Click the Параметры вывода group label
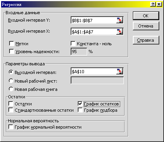164x142 pixels. click(x=25, y=64)
